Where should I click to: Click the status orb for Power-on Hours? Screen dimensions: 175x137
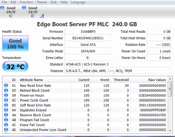click(6, 96)
